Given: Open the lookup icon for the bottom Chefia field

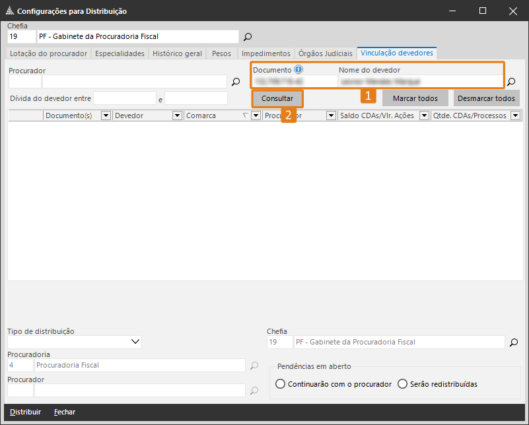Looking at the screenshot, I should (512, 342).
